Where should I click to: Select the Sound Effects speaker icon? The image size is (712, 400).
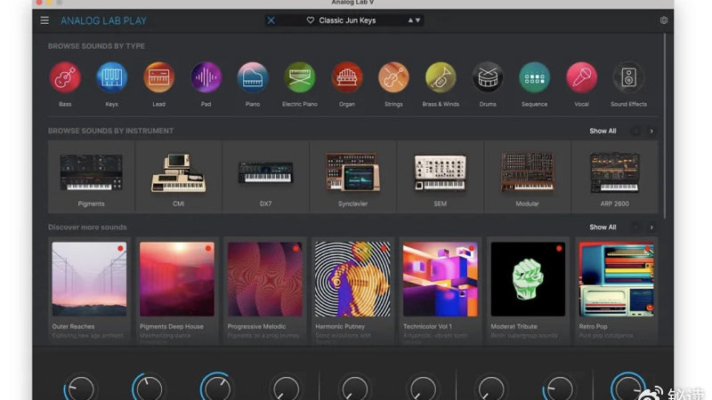coord(628,78)
